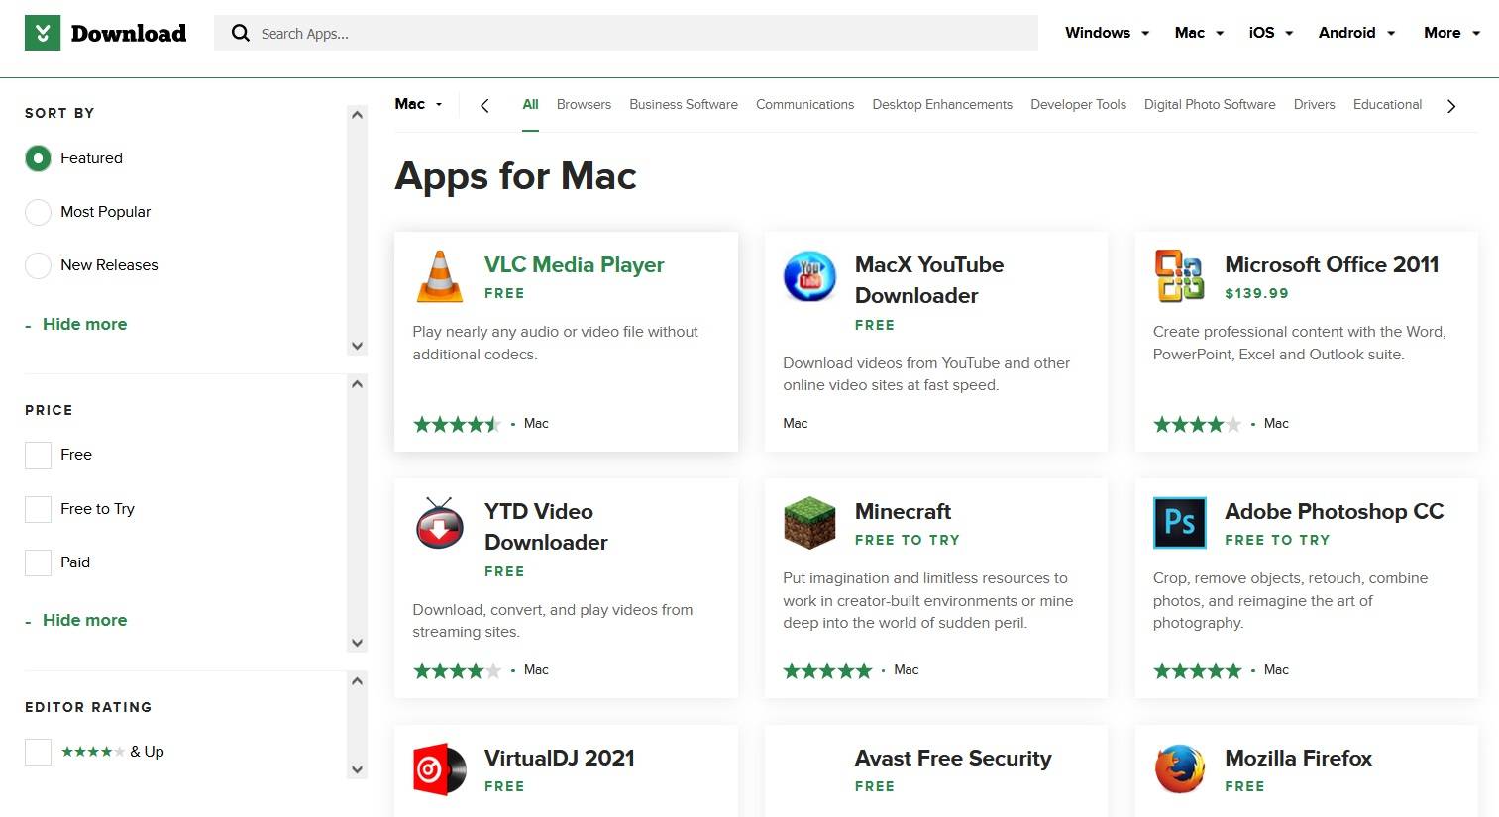Open the MacX YouTube Downloader icon
The image size is (1499, 817).
809,276
